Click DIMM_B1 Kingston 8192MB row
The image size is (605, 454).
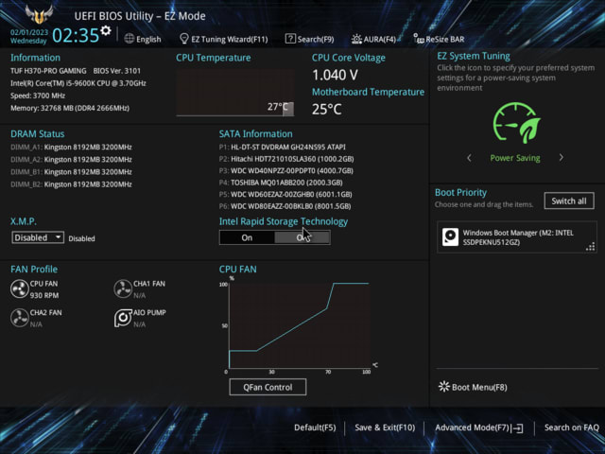[x=72, y=172]
